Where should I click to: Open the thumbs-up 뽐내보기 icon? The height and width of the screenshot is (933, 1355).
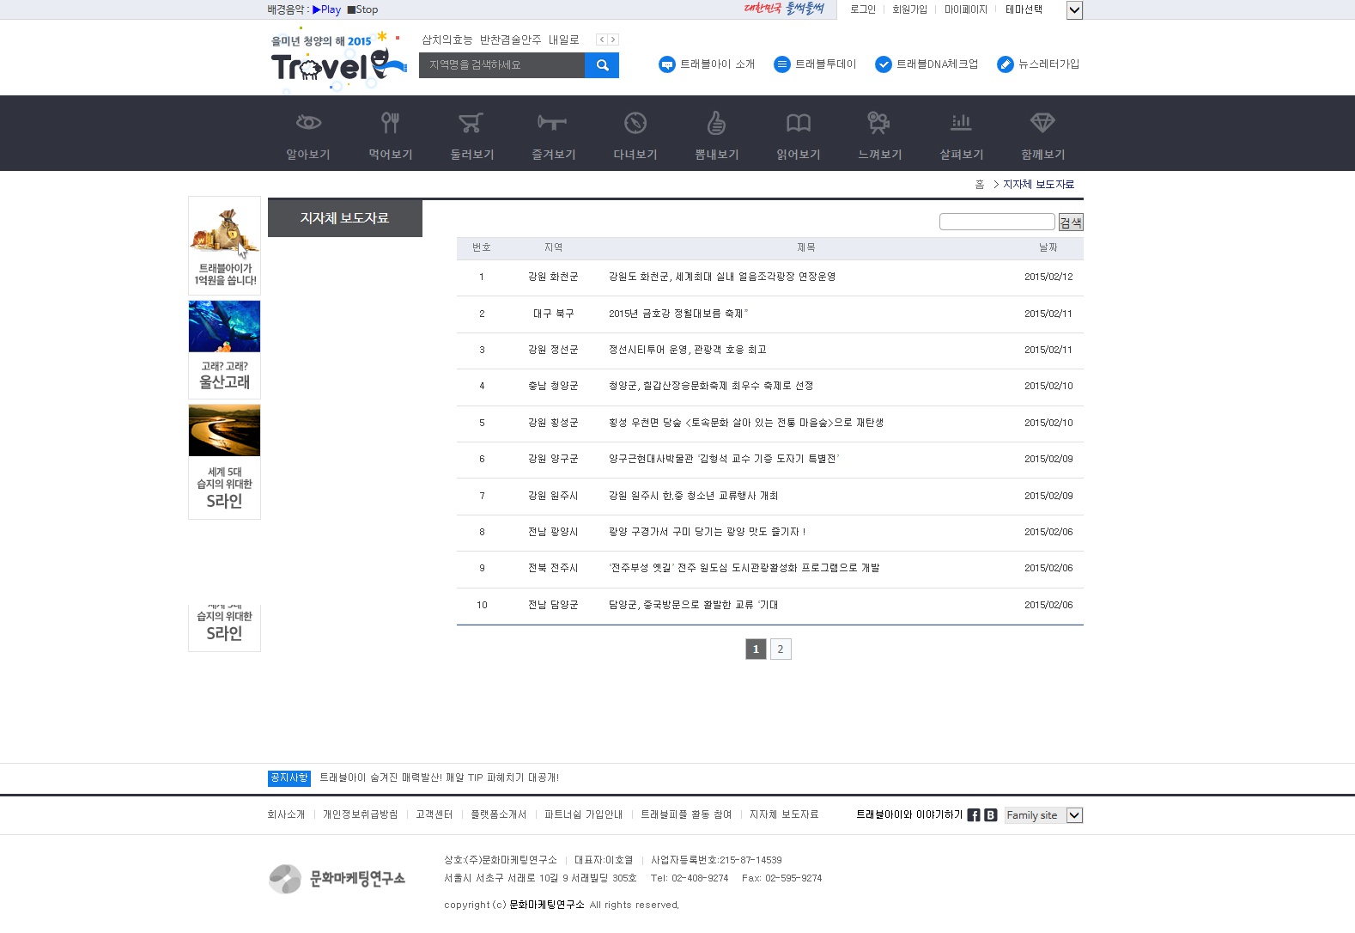pos(716,123)
